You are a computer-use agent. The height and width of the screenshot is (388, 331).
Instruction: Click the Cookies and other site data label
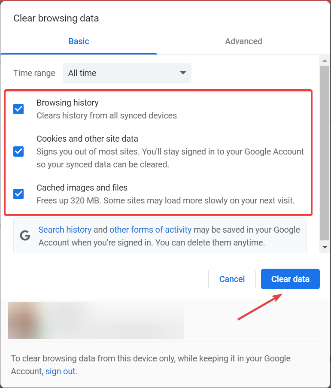click(88, 139)
